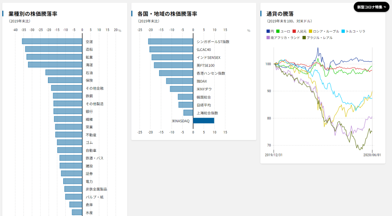This screenshot has height=216, width=392.
Task: Click the dark blue 米NASDAQ bar
Action: pyautogui.click(x=203, y=121)
